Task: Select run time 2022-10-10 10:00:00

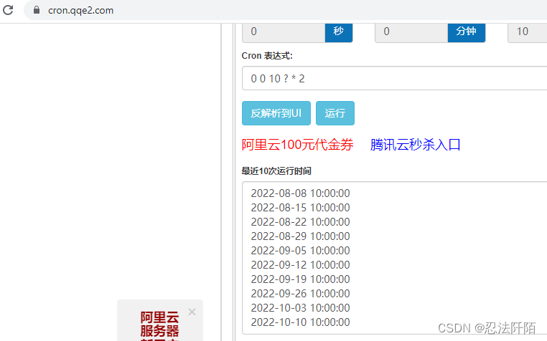Action: (300, 322)
